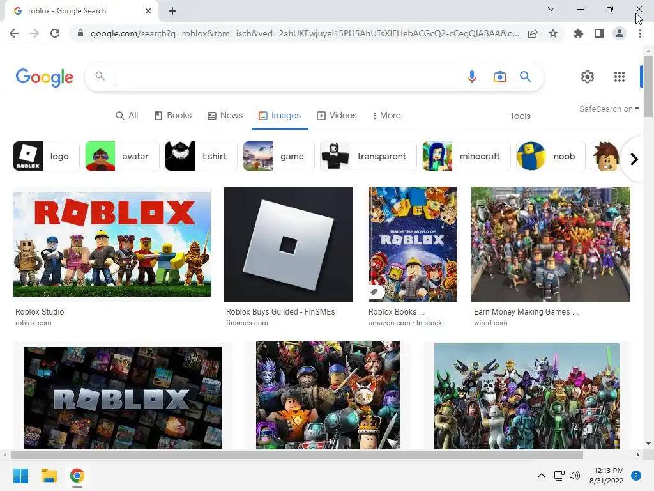The image size is (654, 491).
Task: Select the Images tab
Action: [280, 116]
